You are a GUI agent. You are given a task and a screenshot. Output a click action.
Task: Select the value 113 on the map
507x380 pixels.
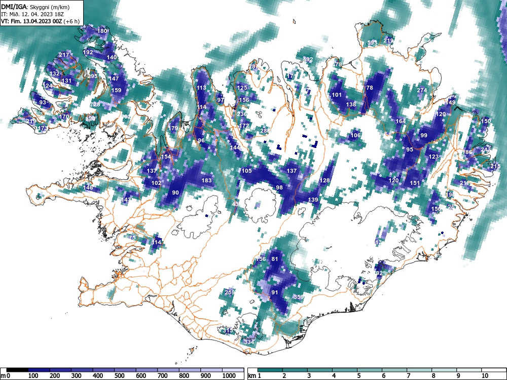(201, 88)
